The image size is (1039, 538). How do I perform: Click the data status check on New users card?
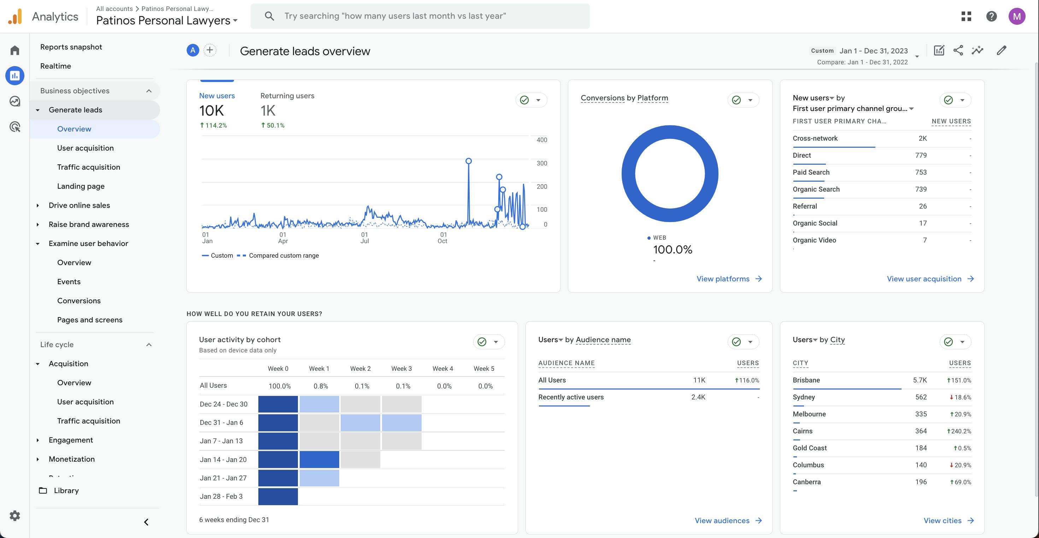[524, 100]
